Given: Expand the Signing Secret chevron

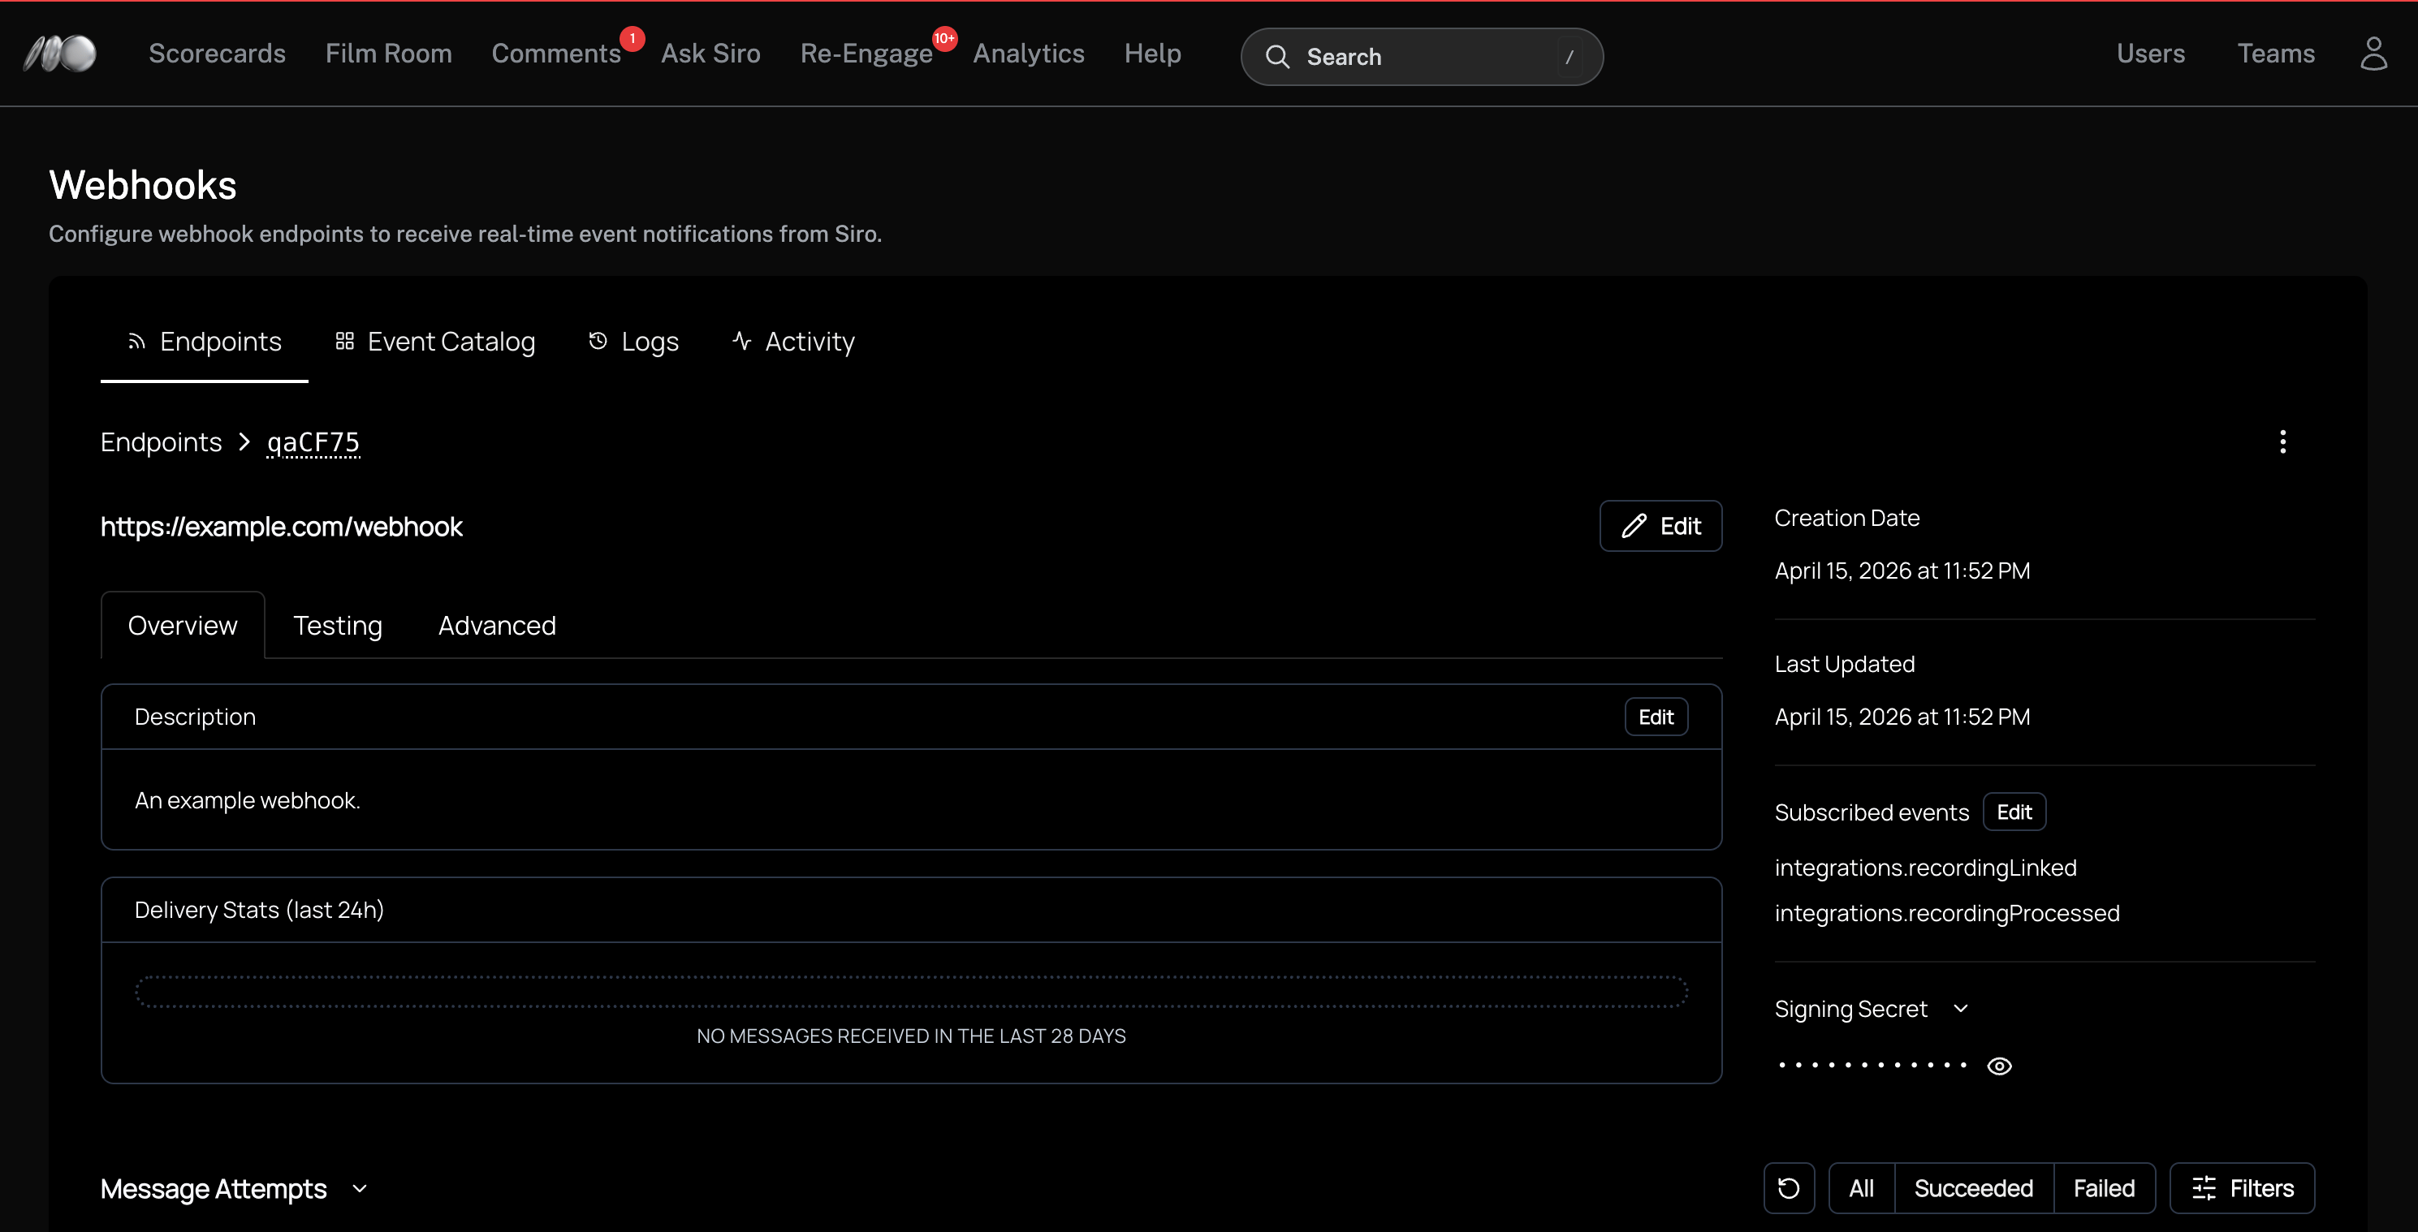Looking at the screenshot, I should click(x=1960, y=1009).
